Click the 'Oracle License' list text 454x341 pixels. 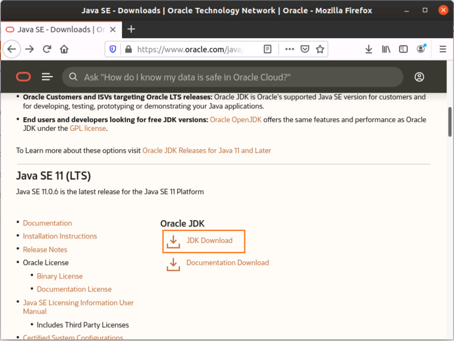46,263
